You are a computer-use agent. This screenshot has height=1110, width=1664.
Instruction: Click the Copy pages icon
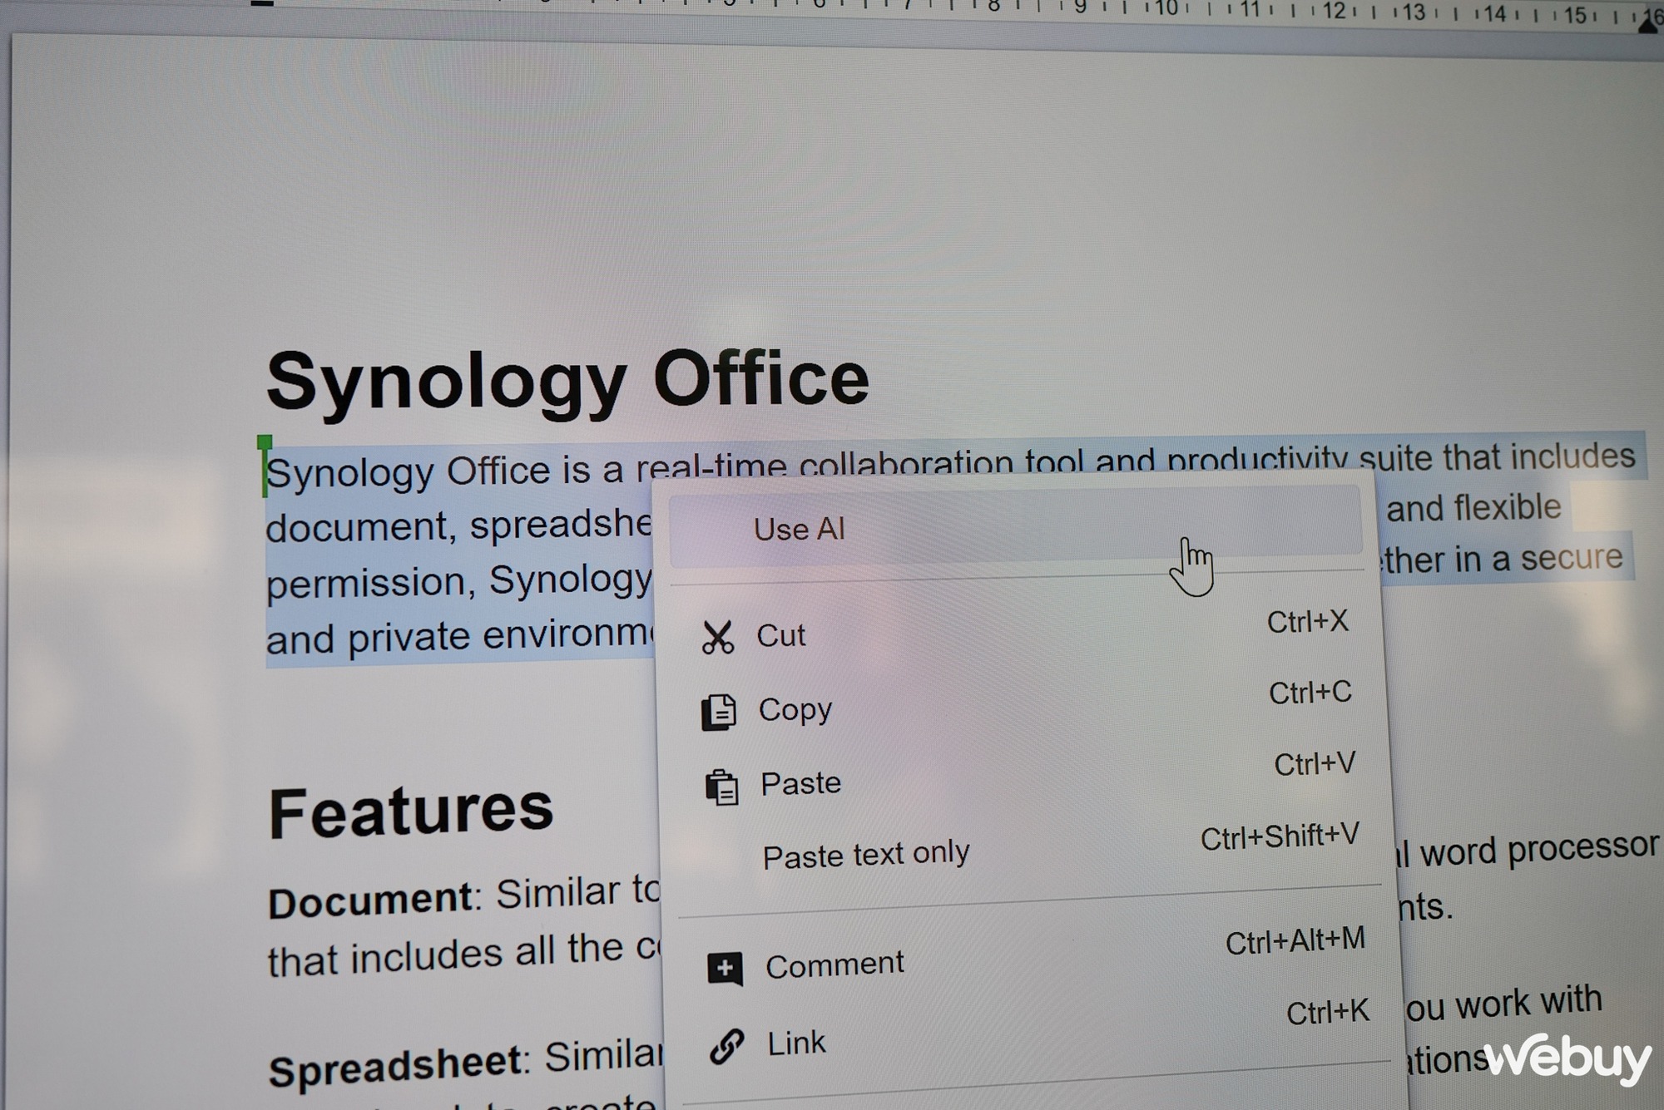coord(719,713)
